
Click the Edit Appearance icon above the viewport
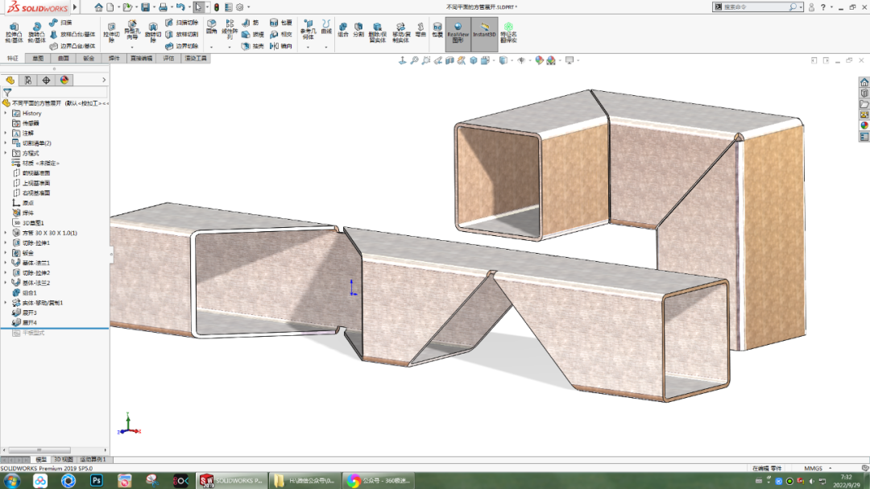point(538,59)
